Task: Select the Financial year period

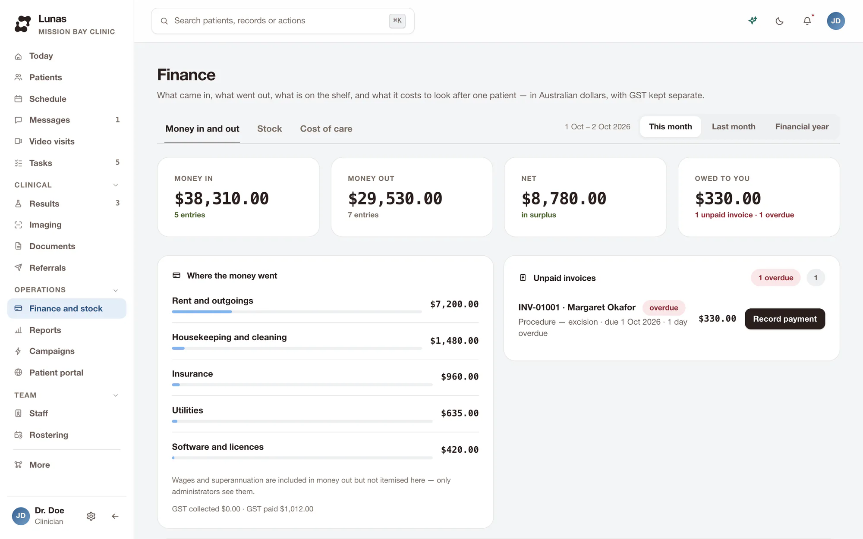Action: point(802,127)
